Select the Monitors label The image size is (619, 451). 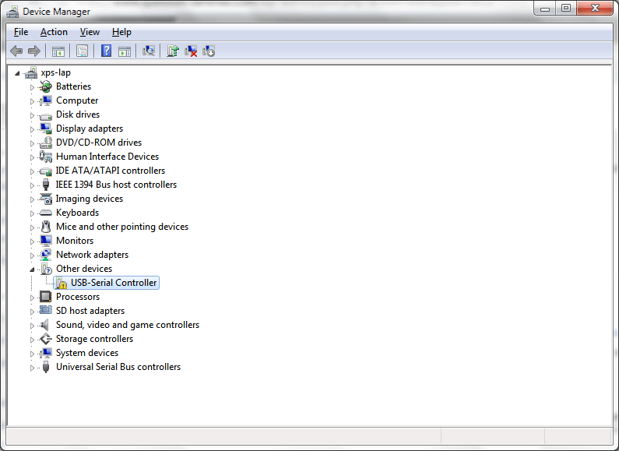point(75,241)
